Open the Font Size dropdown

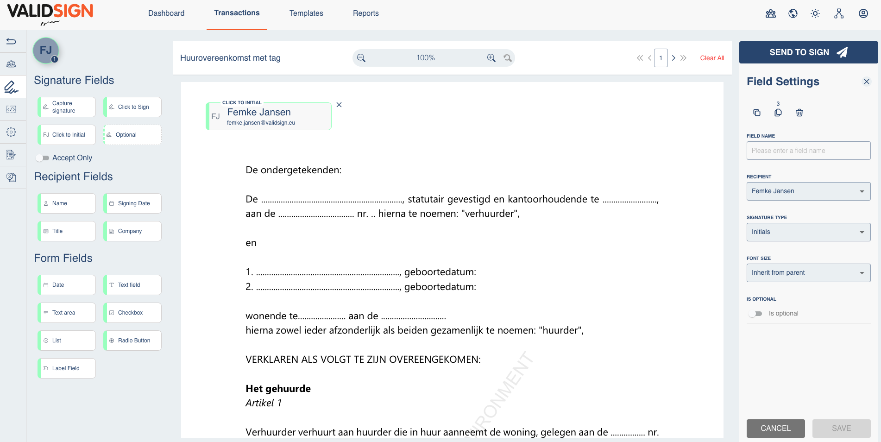[x=808, y=272]
